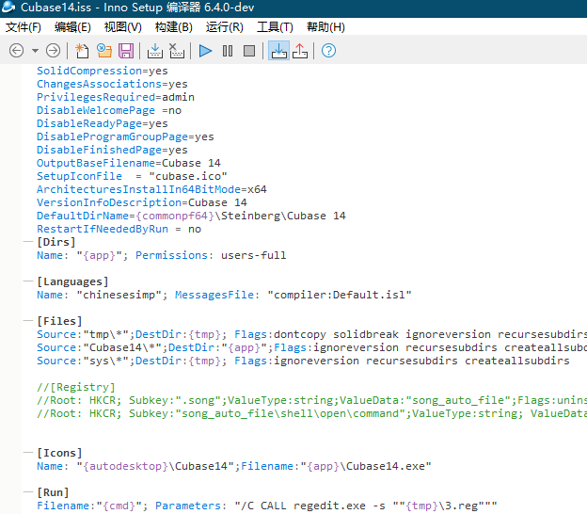The height and width of the screenshot is (514, 587).
Task: Go forward with the Forward arrow
Action: tap(53, 51)
